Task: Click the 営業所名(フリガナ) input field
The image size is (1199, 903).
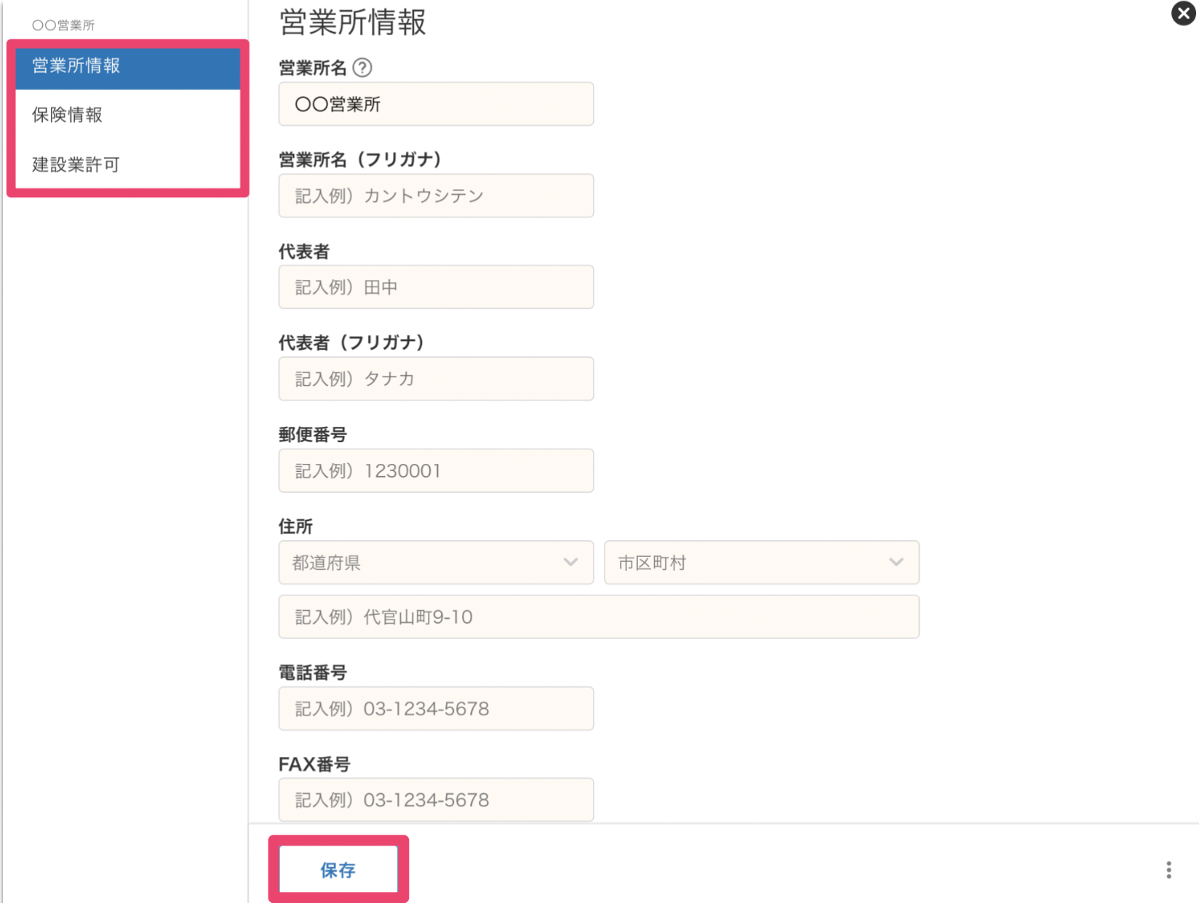Action: click(435, 196)
